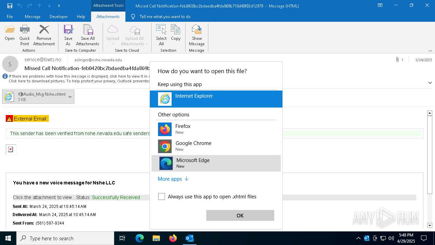Screen dimensions: 435x245
Task: Open the attachment with Open icon
Action: 10,33
